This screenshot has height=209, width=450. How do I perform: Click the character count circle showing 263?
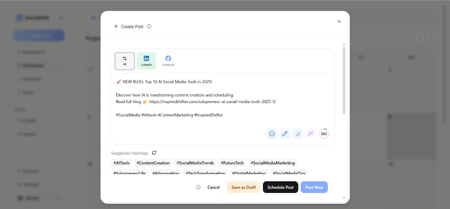[x=323, y=133]
